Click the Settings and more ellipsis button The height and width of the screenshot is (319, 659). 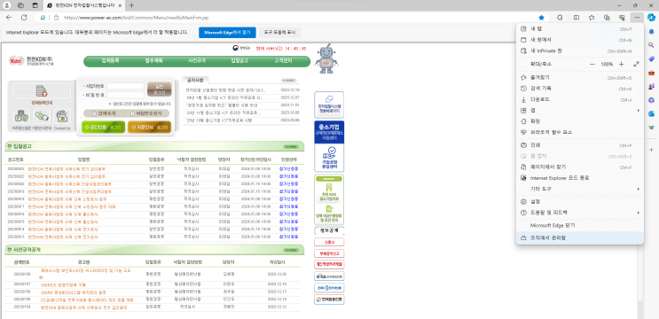[637, 18]
